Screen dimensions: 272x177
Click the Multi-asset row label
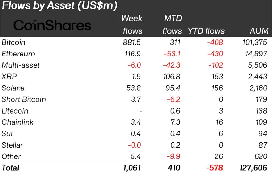coord(21,65)
